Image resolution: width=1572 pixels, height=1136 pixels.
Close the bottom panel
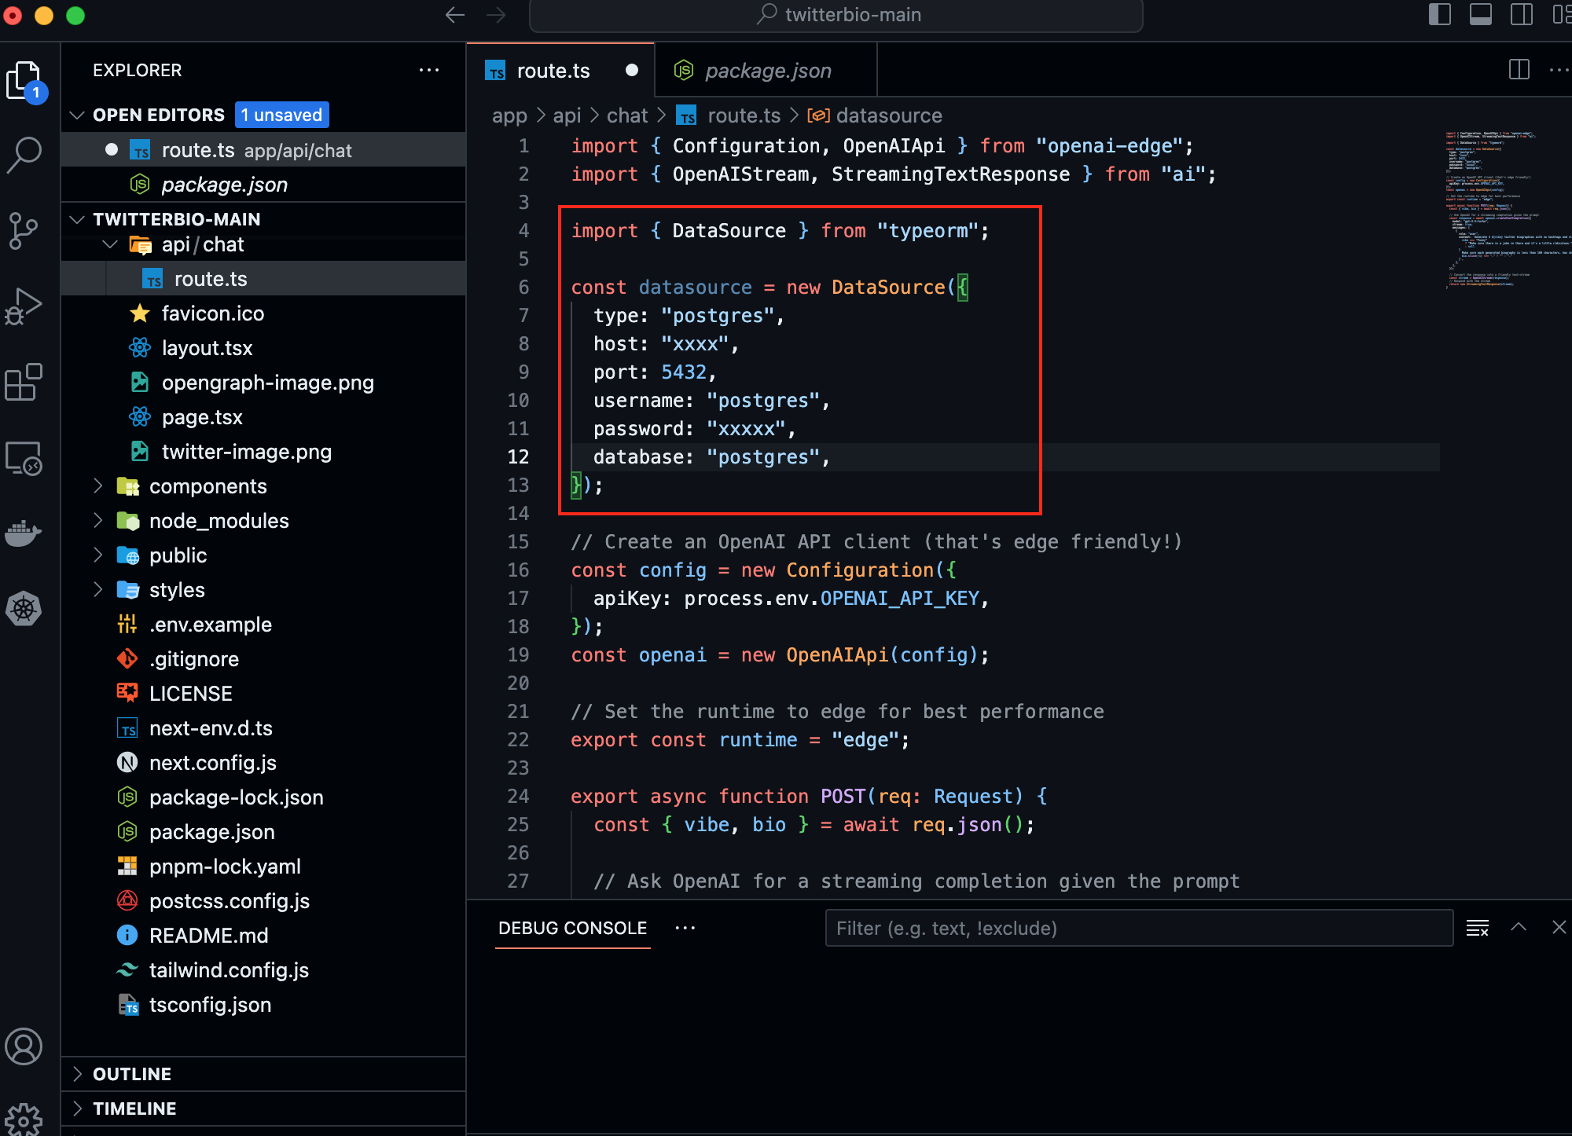tap(1559, 928)
